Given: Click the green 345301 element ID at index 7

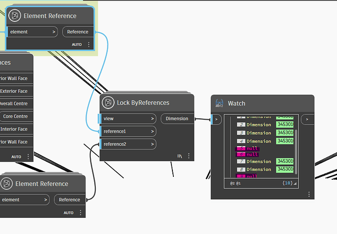Looking at the screenshot, I should pyautogui.click(x=285, y=161).
